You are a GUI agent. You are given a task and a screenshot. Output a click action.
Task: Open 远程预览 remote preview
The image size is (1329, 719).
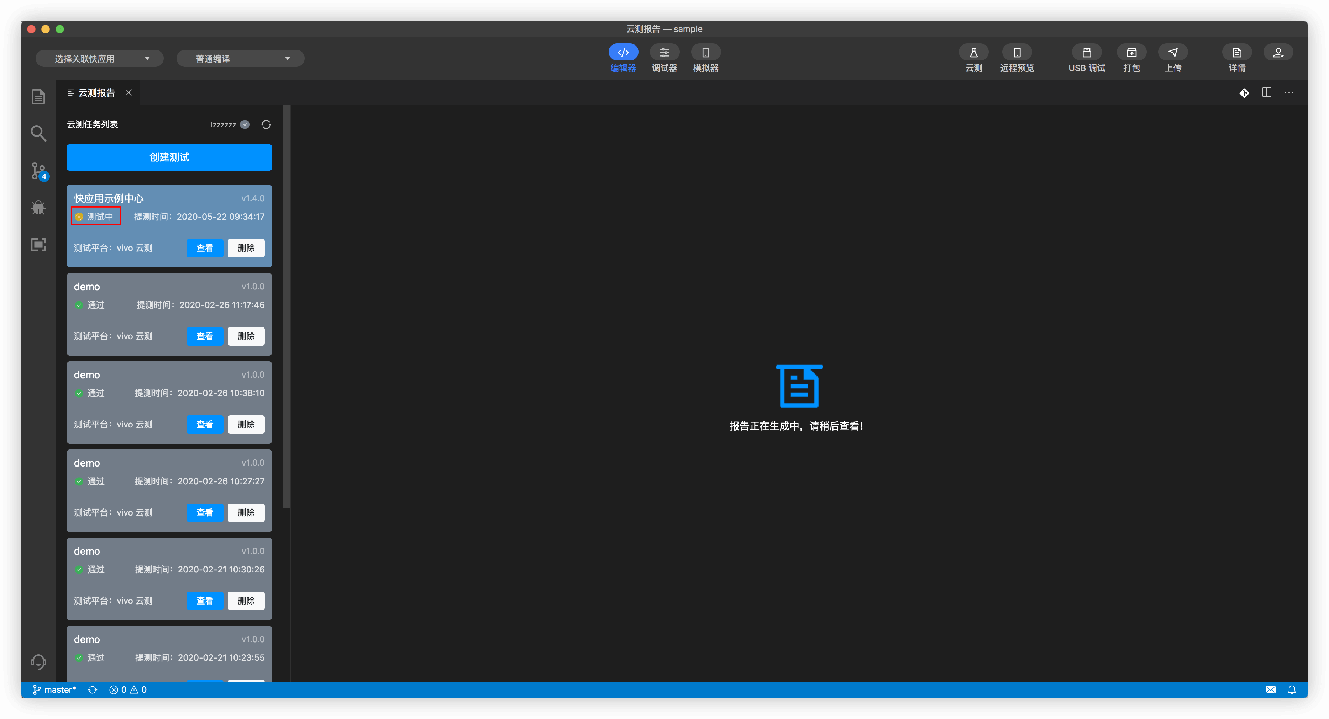1017,53
